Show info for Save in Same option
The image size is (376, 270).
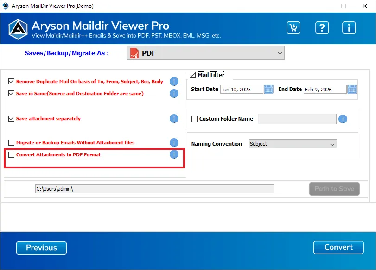pyautogui.click(x=174, y=94)
